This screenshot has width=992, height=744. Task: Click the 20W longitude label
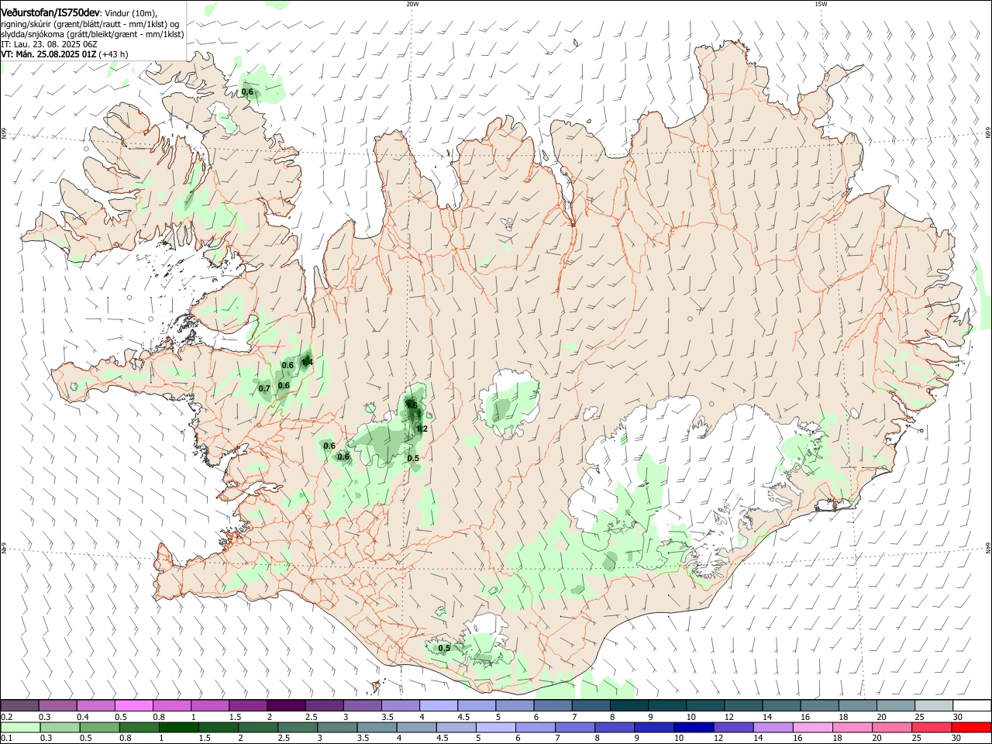[x=412, y=4]
